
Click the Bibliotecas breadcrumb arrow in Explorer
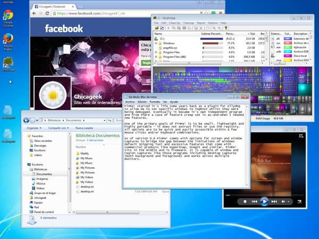click(x=63, y=121)
